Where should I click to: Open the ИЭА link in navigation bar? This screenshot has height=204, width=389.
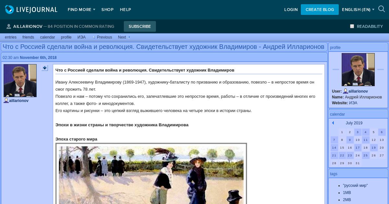coord(82,37)
